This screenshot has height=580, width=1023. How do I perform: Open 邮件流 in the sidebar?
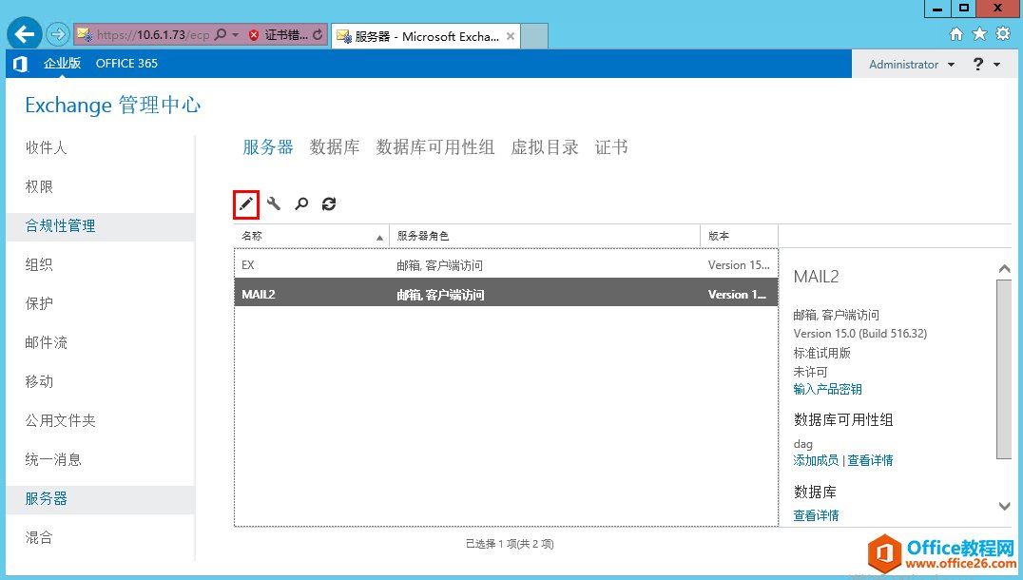pos(48,342)
